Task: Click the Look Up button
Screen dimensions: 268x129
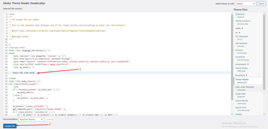Action: pyautogui.click(x=50, y=119)
